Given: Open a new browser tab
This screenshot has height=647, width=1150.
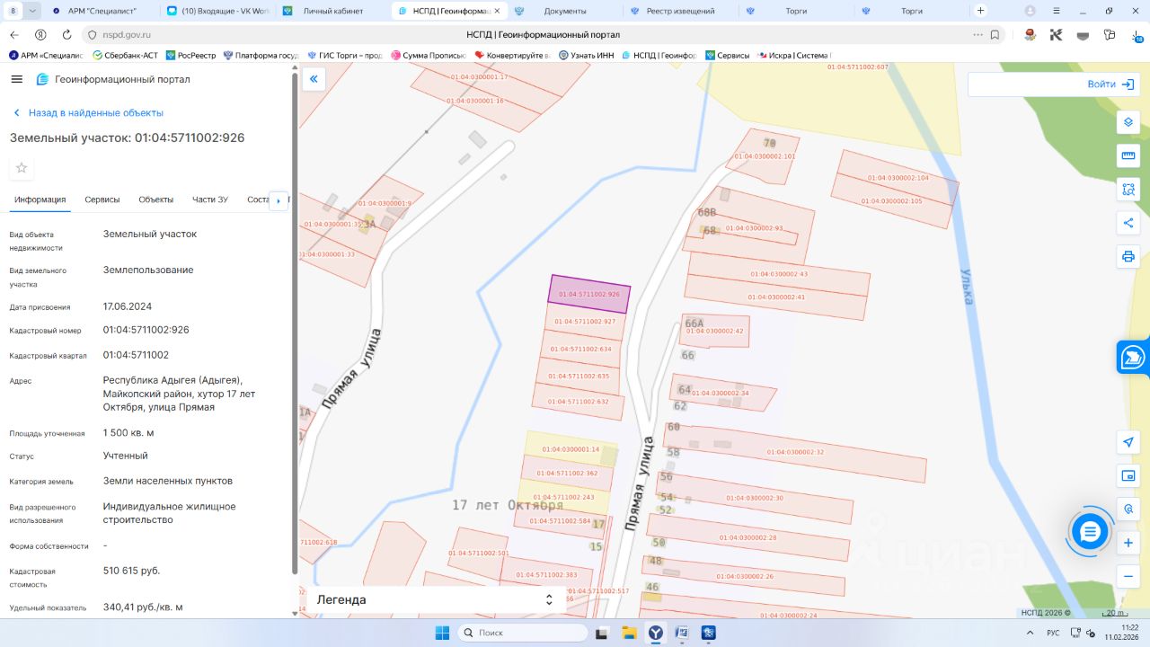Looking at the screenshot, I should point(980,11).
